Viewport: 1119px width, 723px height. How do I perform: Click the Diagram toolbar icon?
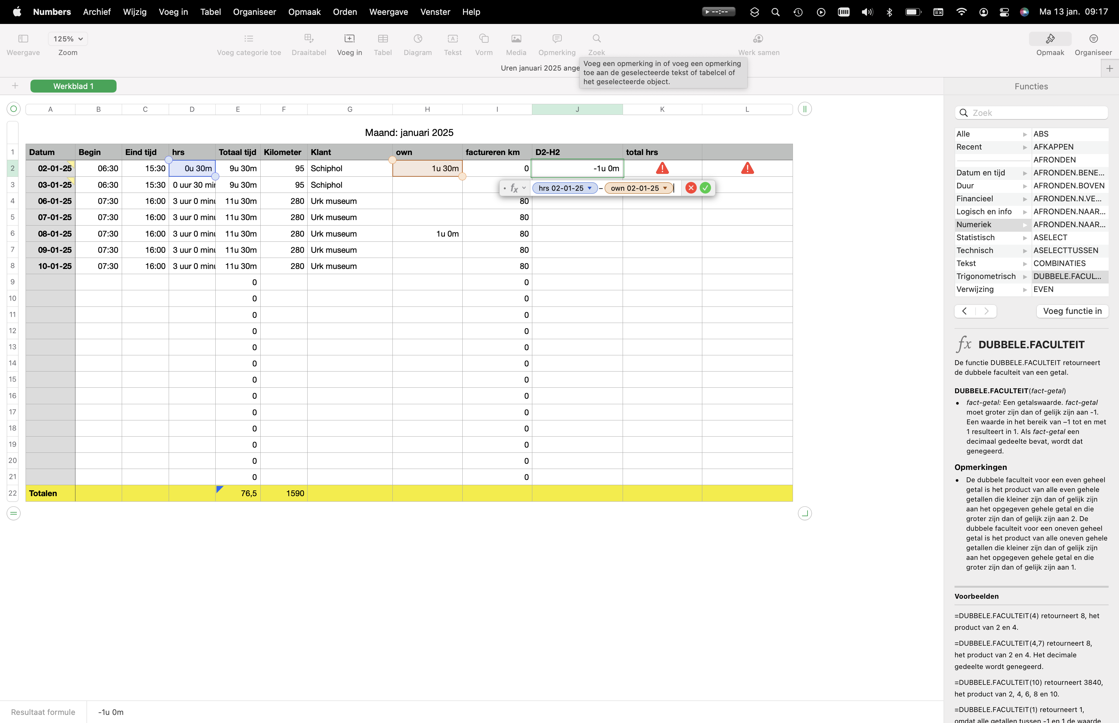(417, 39)
